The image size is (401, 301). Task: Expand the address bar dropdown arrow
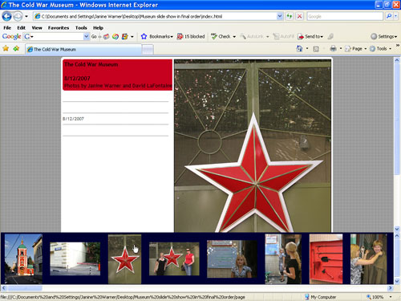[279, 16]
